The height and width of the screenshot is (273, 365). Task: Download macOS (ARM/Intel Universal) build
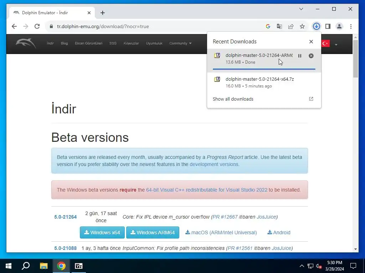coord(221,232)
